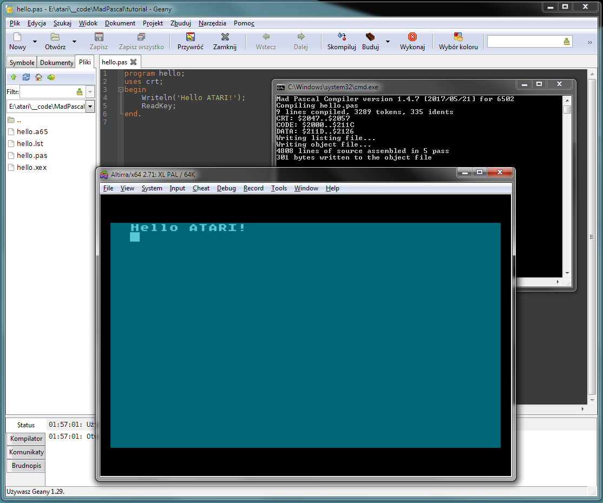The height and width of the screenshot is (503, 603).
Task: Run program with the Wykonaj icon
Action: pyautogui.click(x=412, y=37)
